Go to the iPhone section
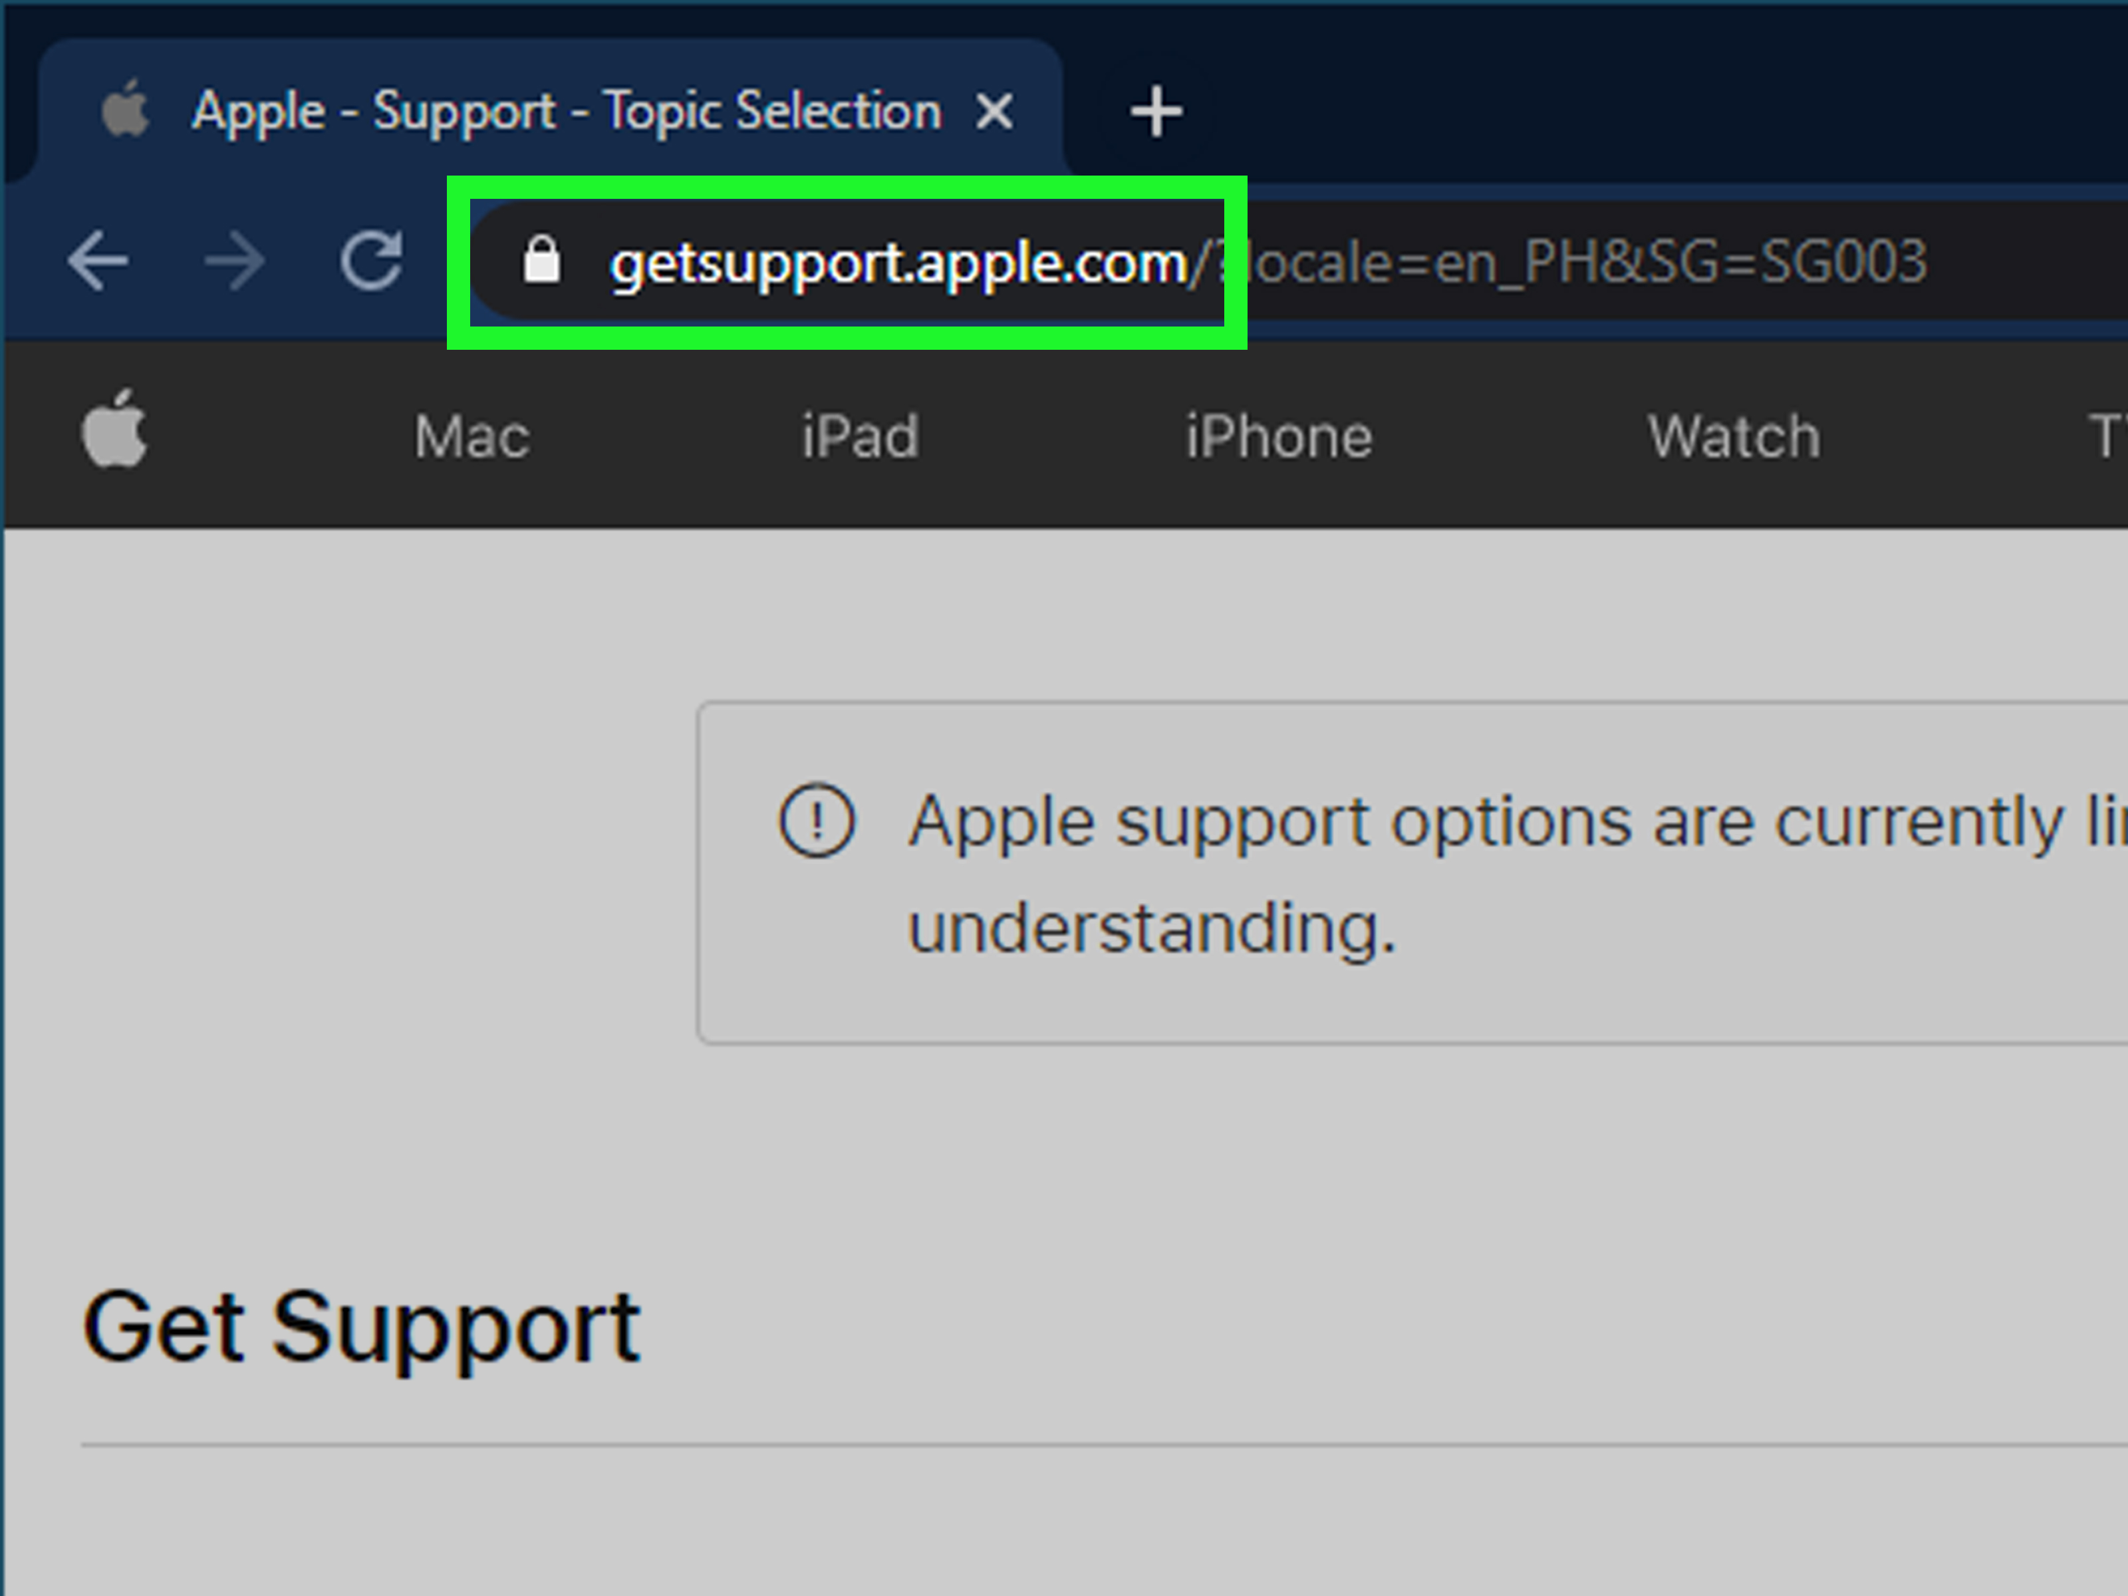 (x=1279, y=437)
